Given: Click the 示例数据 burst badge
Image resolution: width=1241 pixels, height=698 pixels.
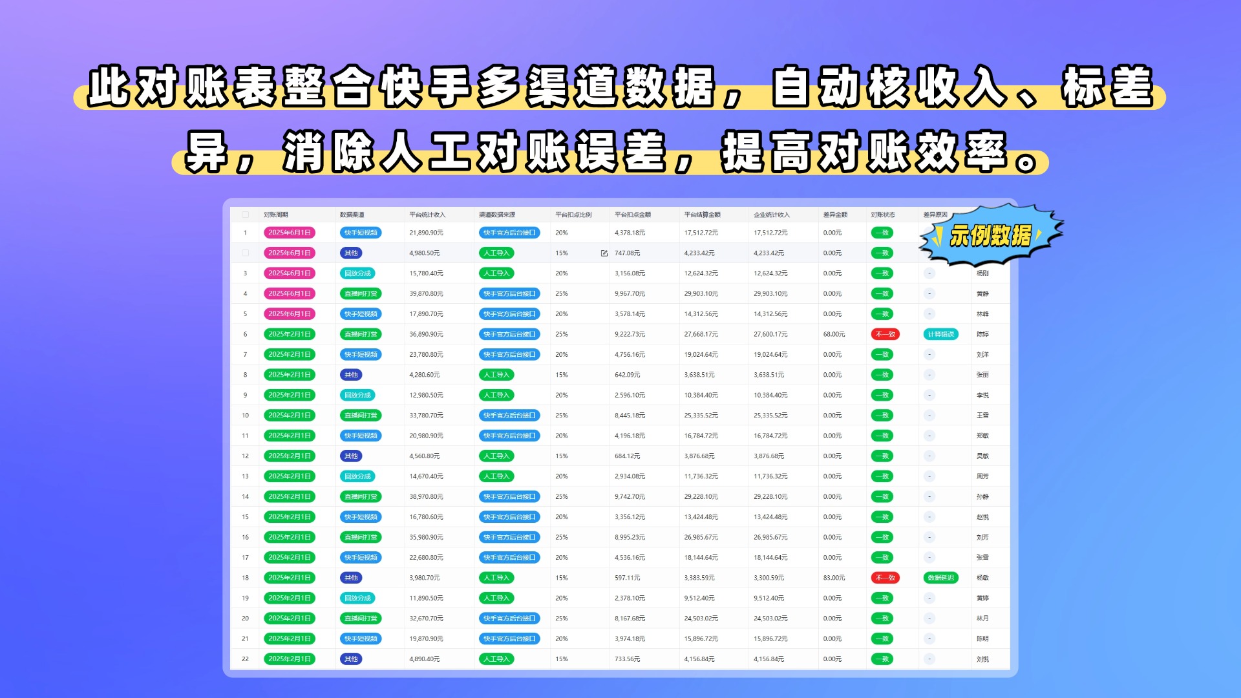Looking at the screenshot, I should (991, 236).
